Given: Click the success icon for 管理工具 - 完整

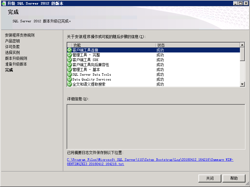Looking at the screenshot, I should pos(70,55).
